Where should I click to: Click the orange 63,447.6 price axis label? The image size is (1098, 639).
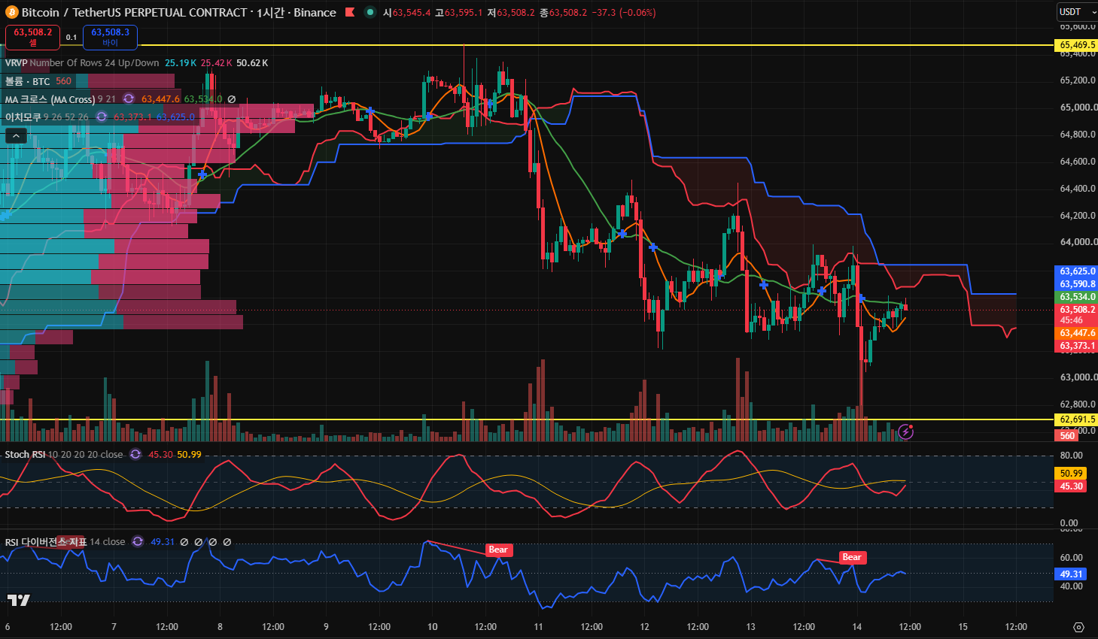click(x=1077, y=333)
